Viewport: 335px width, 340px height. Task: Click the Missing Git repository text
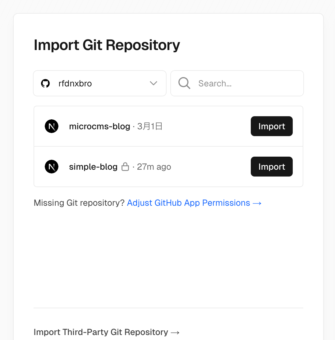(x=79, y=203)
